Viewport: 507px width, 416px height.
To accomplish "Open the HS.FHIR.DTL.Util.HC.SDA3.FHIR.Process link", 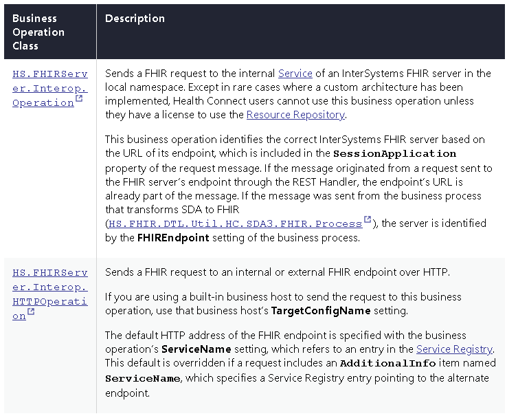I will 235,223.
